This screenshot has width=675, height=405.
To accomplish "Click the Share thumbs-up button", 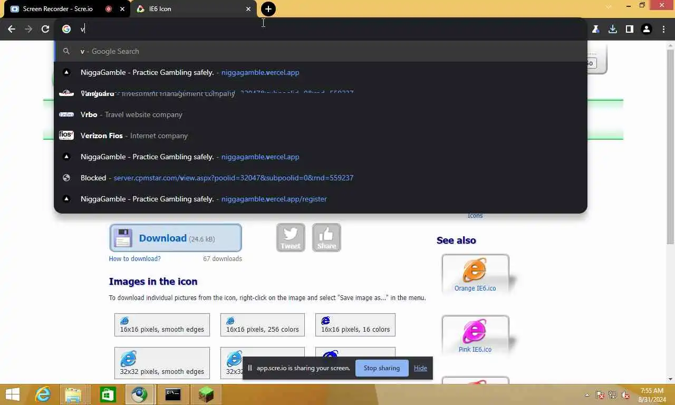I will [326, 238].
